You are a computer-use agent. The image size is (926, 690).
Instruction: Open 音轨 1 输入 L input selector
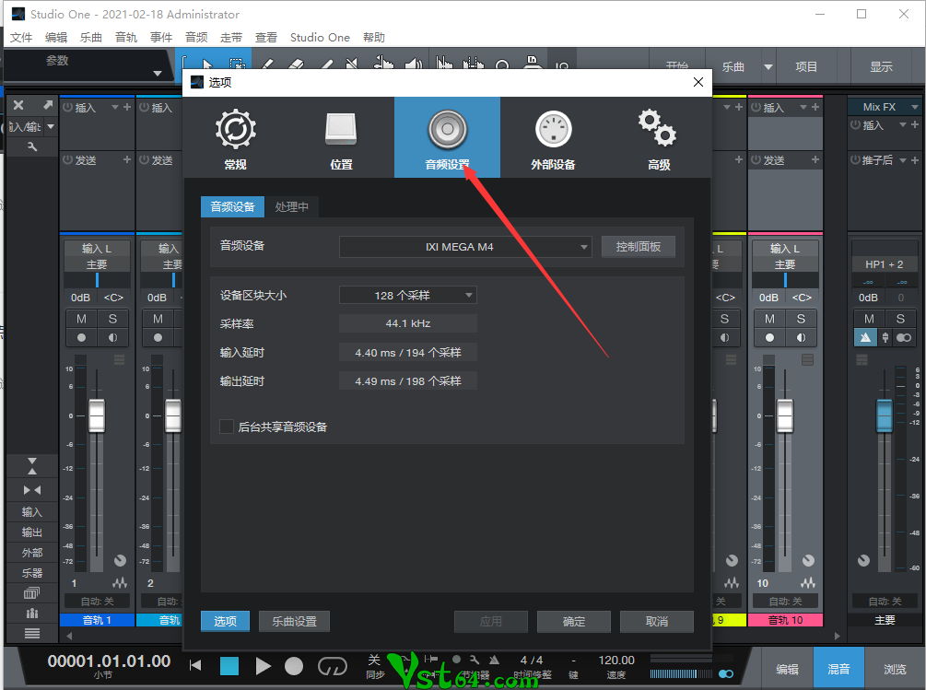click(97, 249)
